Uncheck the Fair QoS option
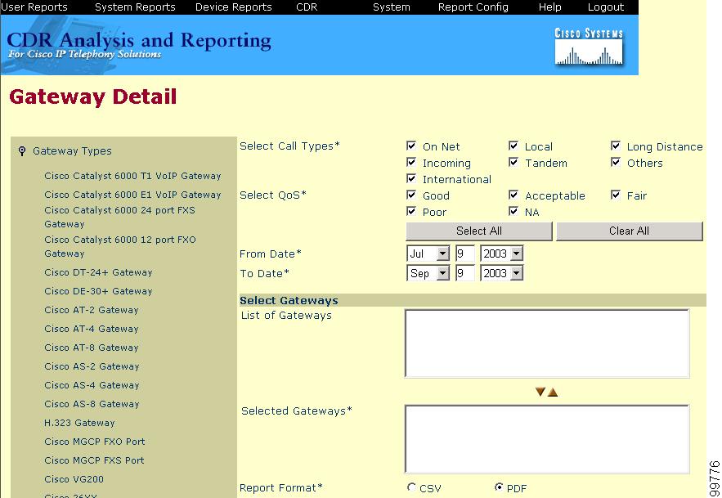 pos(616,195)
